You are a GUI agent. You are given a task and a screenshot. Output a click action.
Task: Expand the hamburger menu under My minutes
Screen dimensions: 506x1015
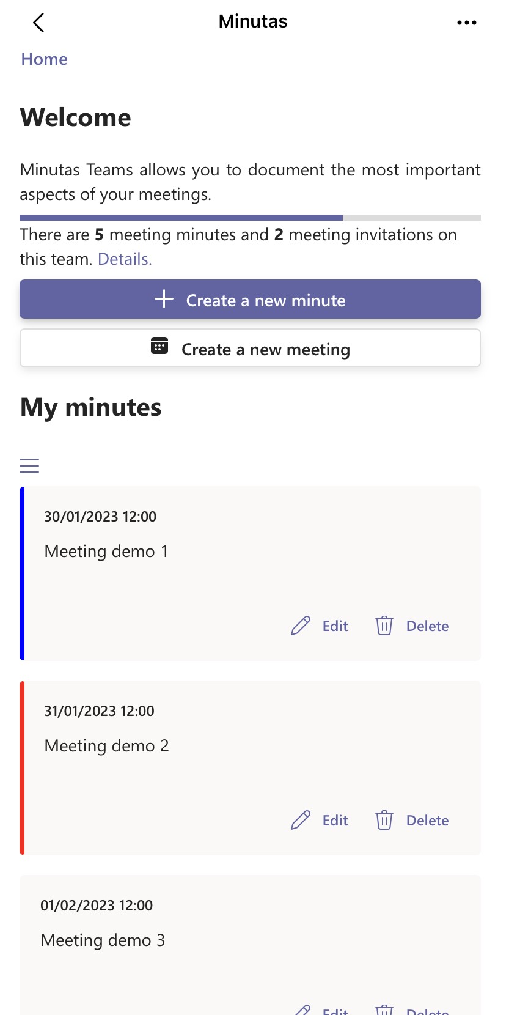(29, 466)
